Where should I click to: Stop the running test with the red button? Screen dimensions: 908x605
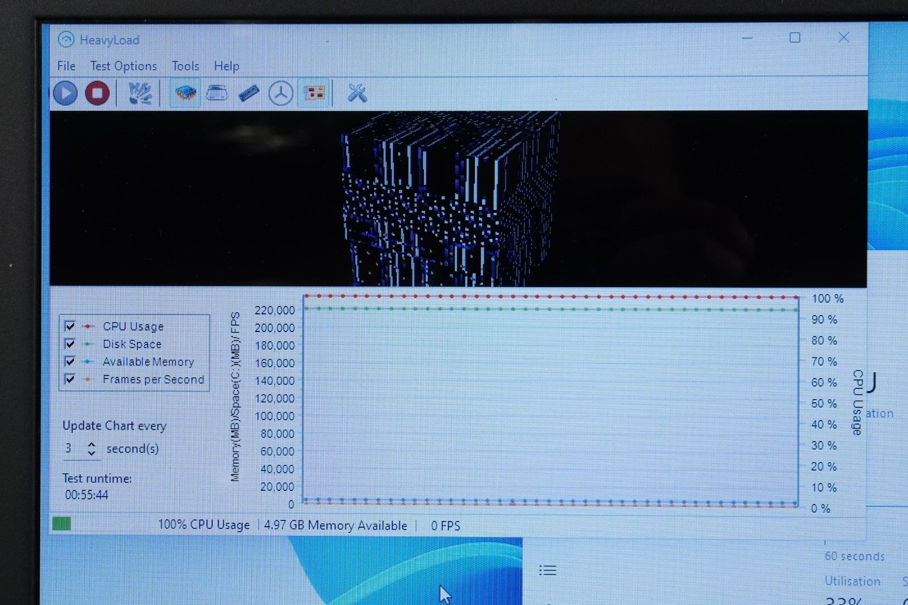pos(97,93)
